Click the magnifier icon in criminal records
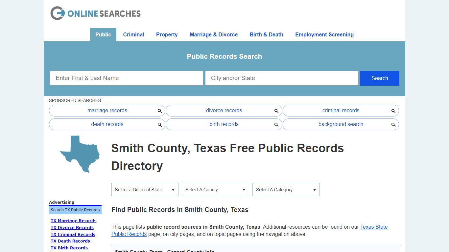The image size is (449, 252). (393, 111)
